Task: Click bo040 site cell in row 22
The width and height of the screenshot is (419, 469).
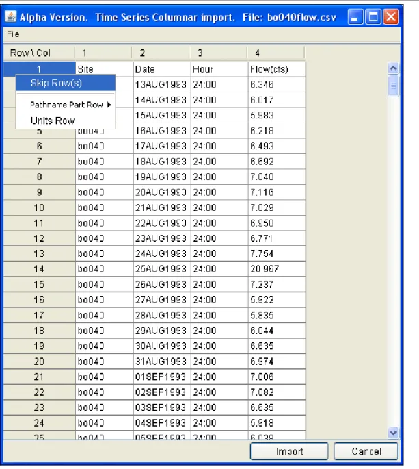Action: [x=104, y=392]
